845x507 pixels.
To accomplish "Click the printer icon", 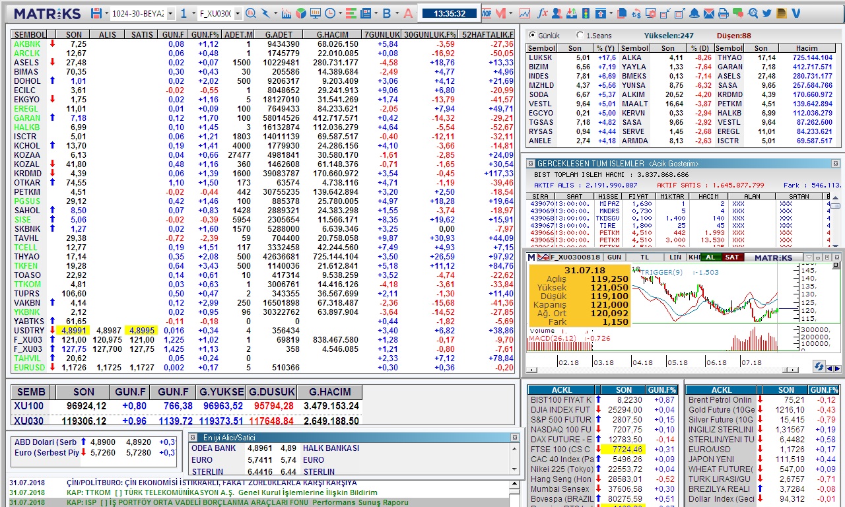I will click(x=723, y=13).
